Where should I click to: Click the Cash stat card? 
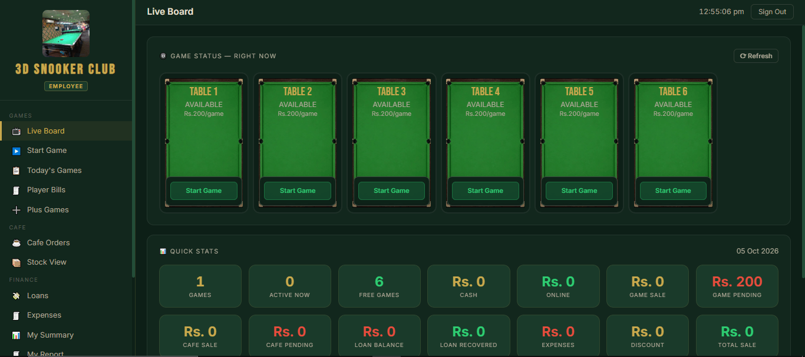tap(469, 286)
